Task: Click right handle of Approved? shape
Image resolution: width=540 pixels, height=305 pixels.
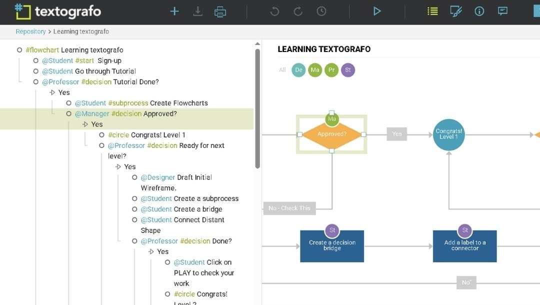Action: click(x=363, y=134)
